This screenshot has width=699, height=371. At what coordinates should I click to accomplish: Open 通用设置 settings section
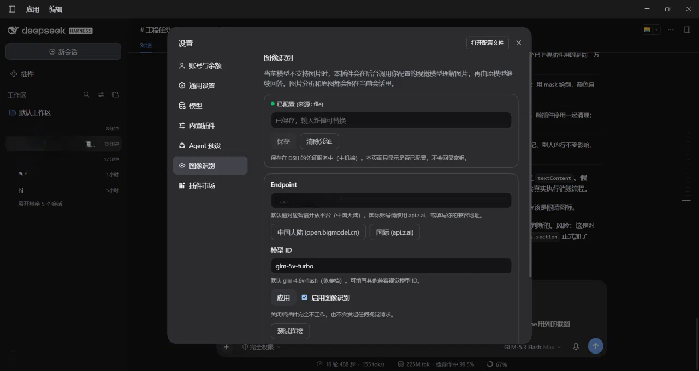click(x=210, y=86)
